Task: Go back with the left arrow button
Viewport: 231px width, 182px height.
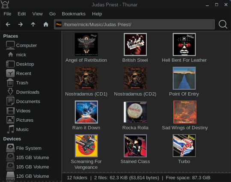Action: click(x=8, y=24)
